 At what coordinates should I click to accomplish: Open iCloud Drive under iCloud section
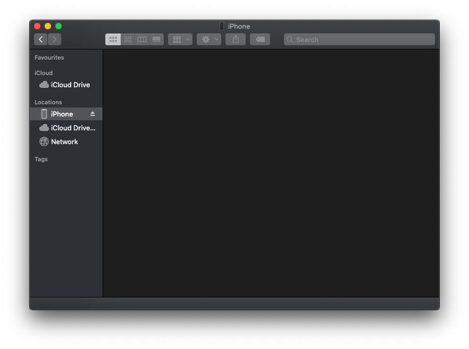pyautogui.click(x=66, y=85)
